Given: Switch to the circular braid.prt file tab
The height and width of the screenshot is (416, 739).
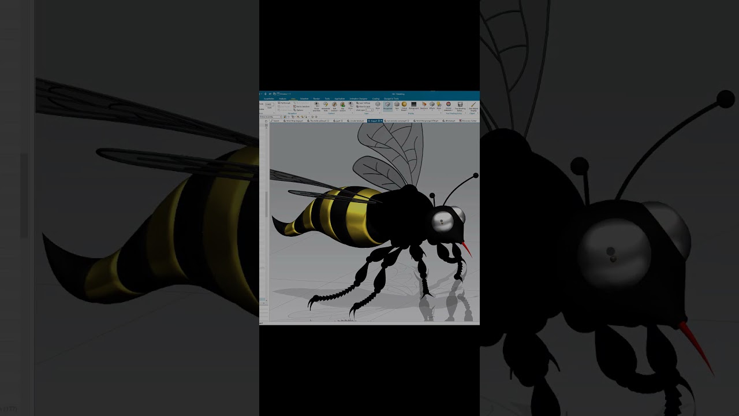Looking at the screenshot, I should (356, 121).
